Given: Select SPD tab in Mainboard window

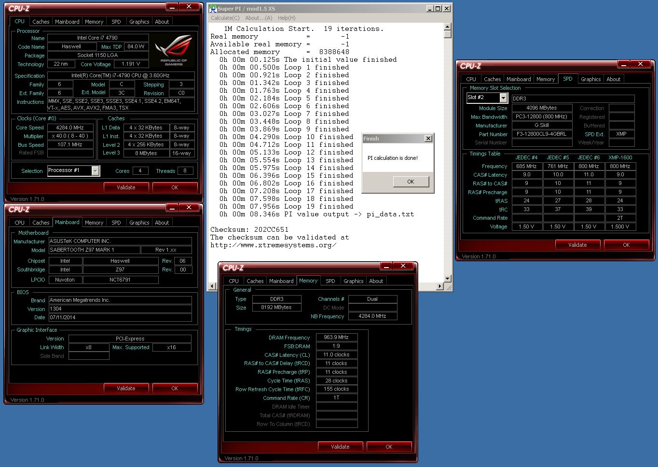Looking at the screenshot, I should coord(116,223).
